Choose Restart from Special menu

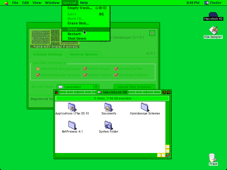(86, 34)
